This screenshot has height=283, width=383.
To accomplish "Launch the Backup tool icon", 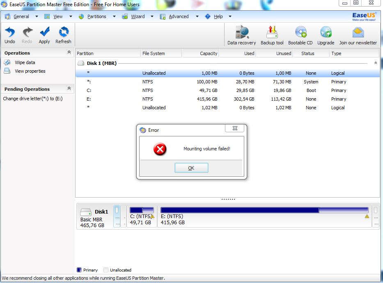I will coord(272,32).
